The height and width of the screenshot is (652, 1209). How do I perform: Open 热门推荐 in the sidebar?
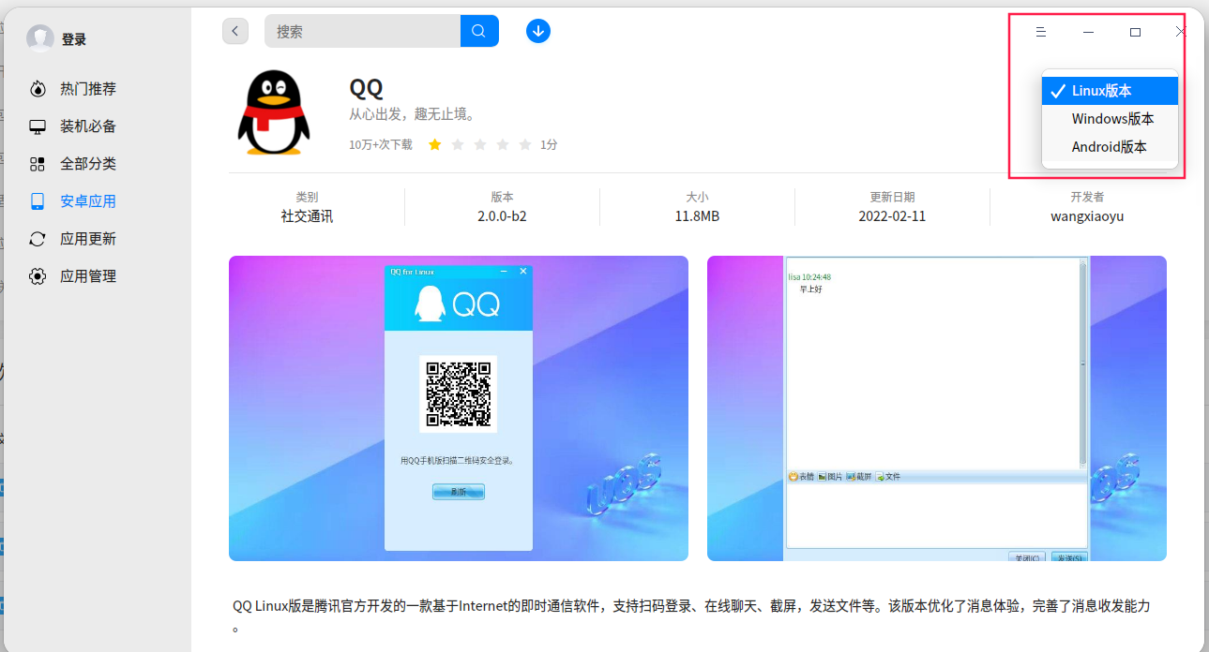(x=88, y=89)
